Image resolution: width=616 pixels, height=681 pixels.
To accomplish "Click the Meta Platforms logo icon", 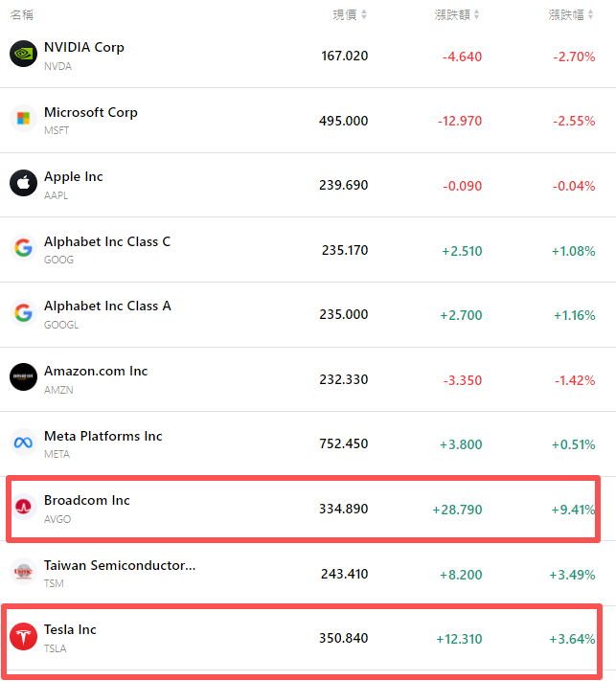I will point(23,443).
